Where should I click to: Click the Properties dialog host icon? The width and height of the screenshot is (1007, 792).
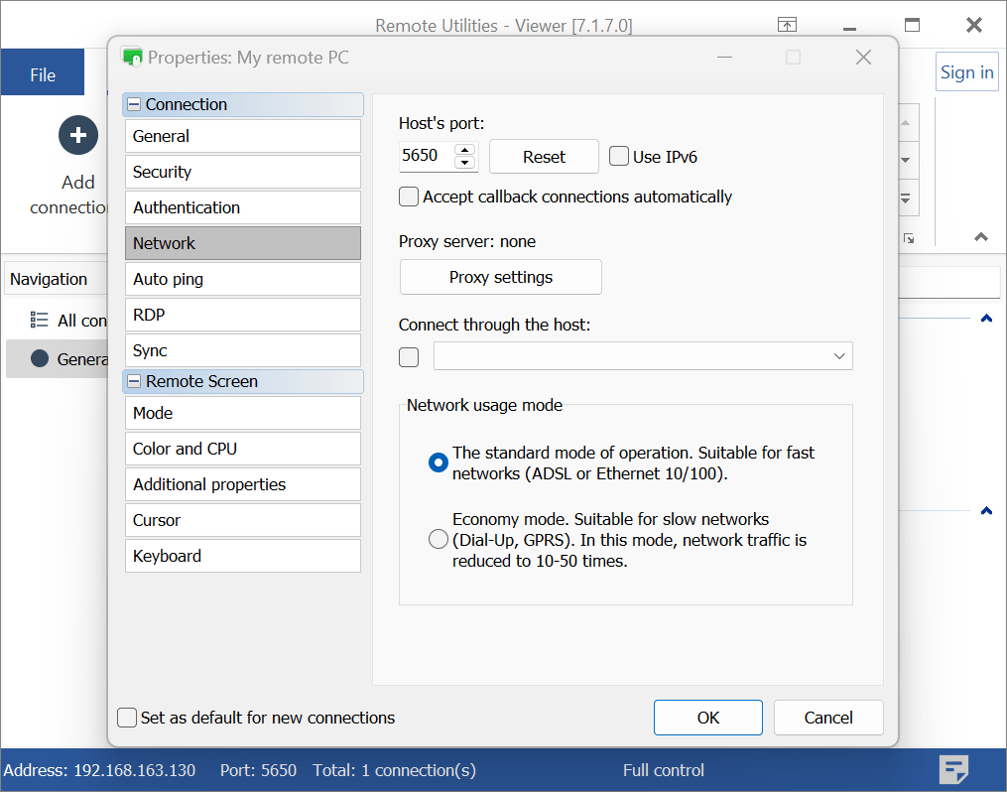click(x=132, y=58)
